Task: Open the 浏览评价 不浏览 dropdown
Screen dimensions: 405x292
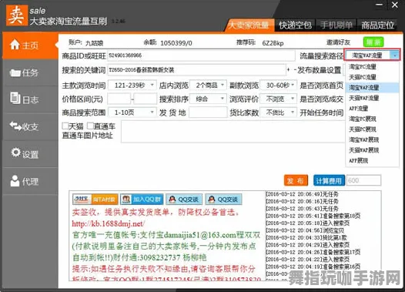Action: [x=278, y=99]
